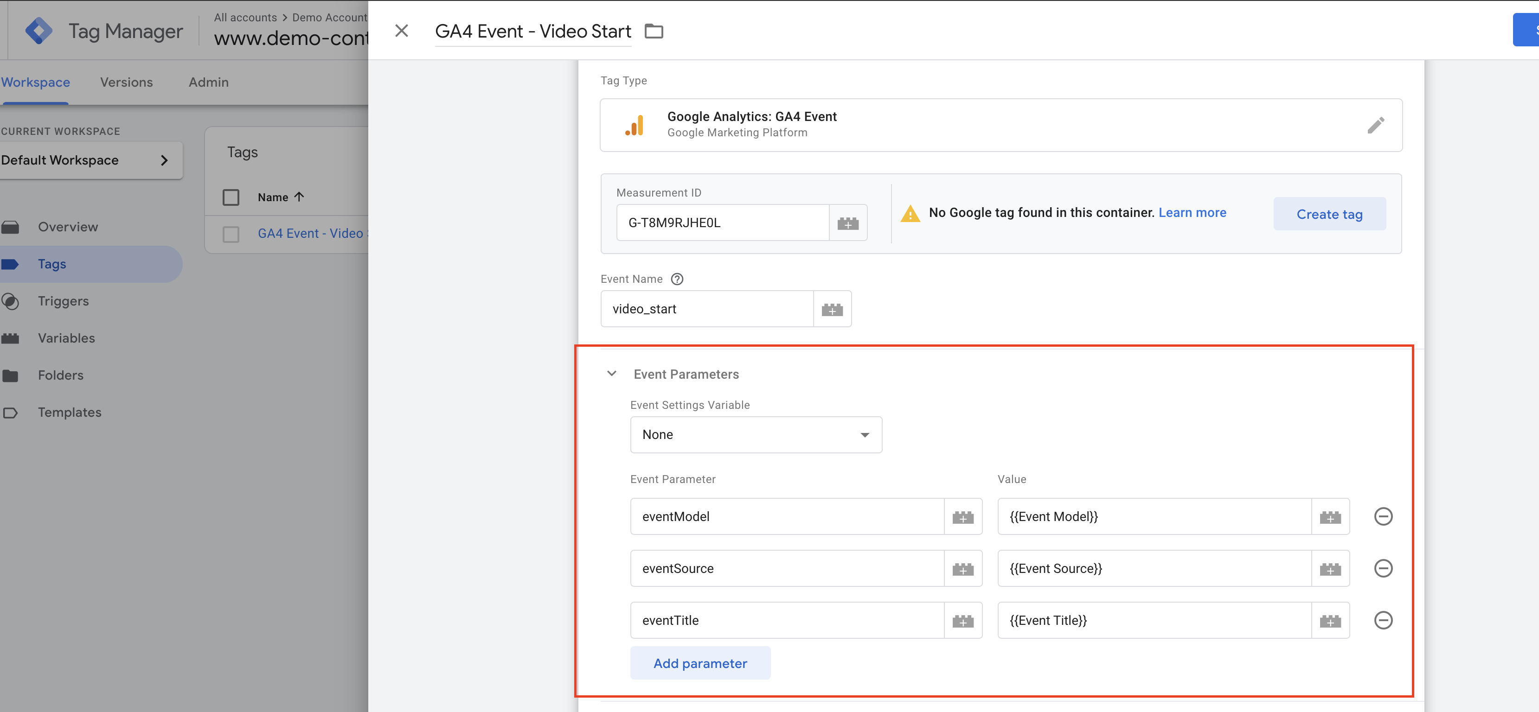The height and width of the screenshot is (712, 1539).
Task: Insert variable for eventSource parameter name
Action: (x=963, y=569)
